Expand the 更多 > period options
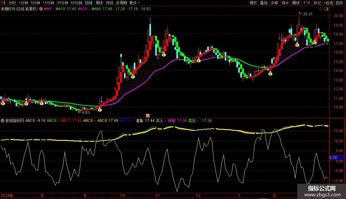 135,3
